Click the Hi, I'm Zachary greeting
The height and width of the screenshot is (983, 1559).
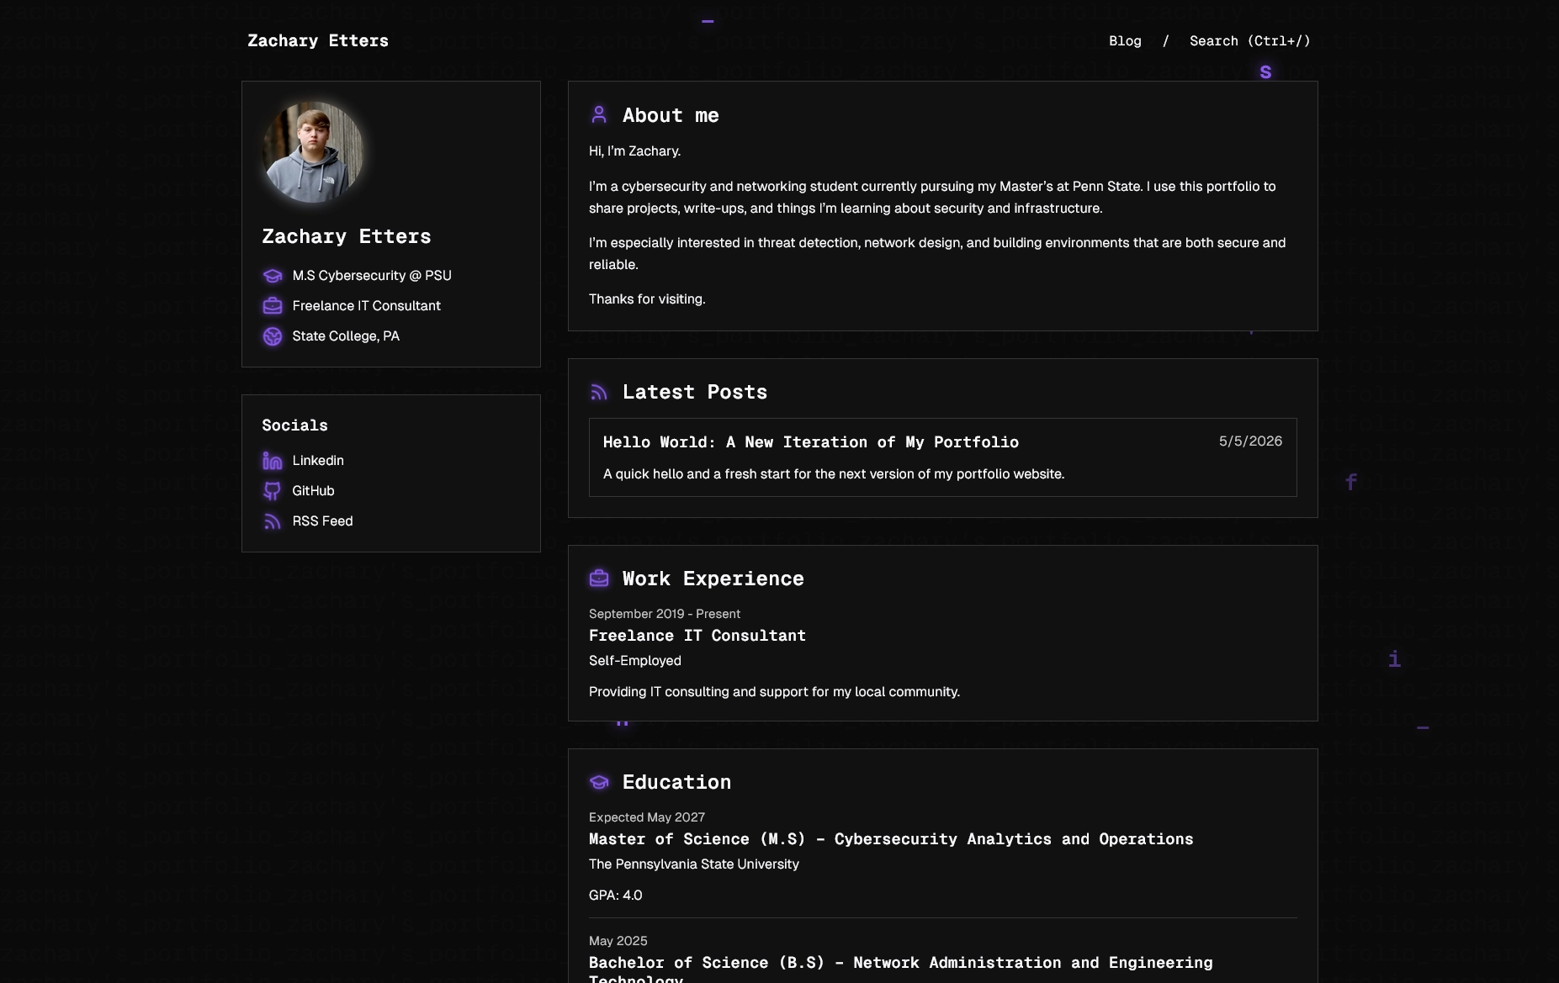(635, 151)
